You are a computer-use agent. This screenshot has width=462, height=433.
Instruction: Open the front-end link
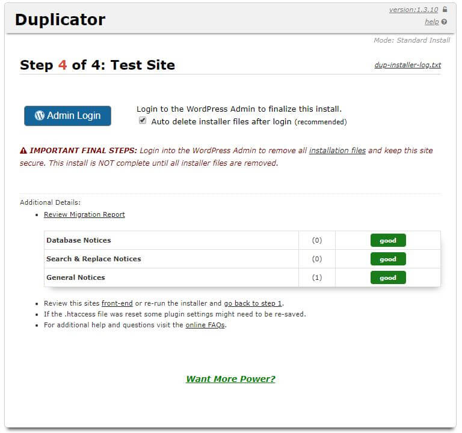117,303
